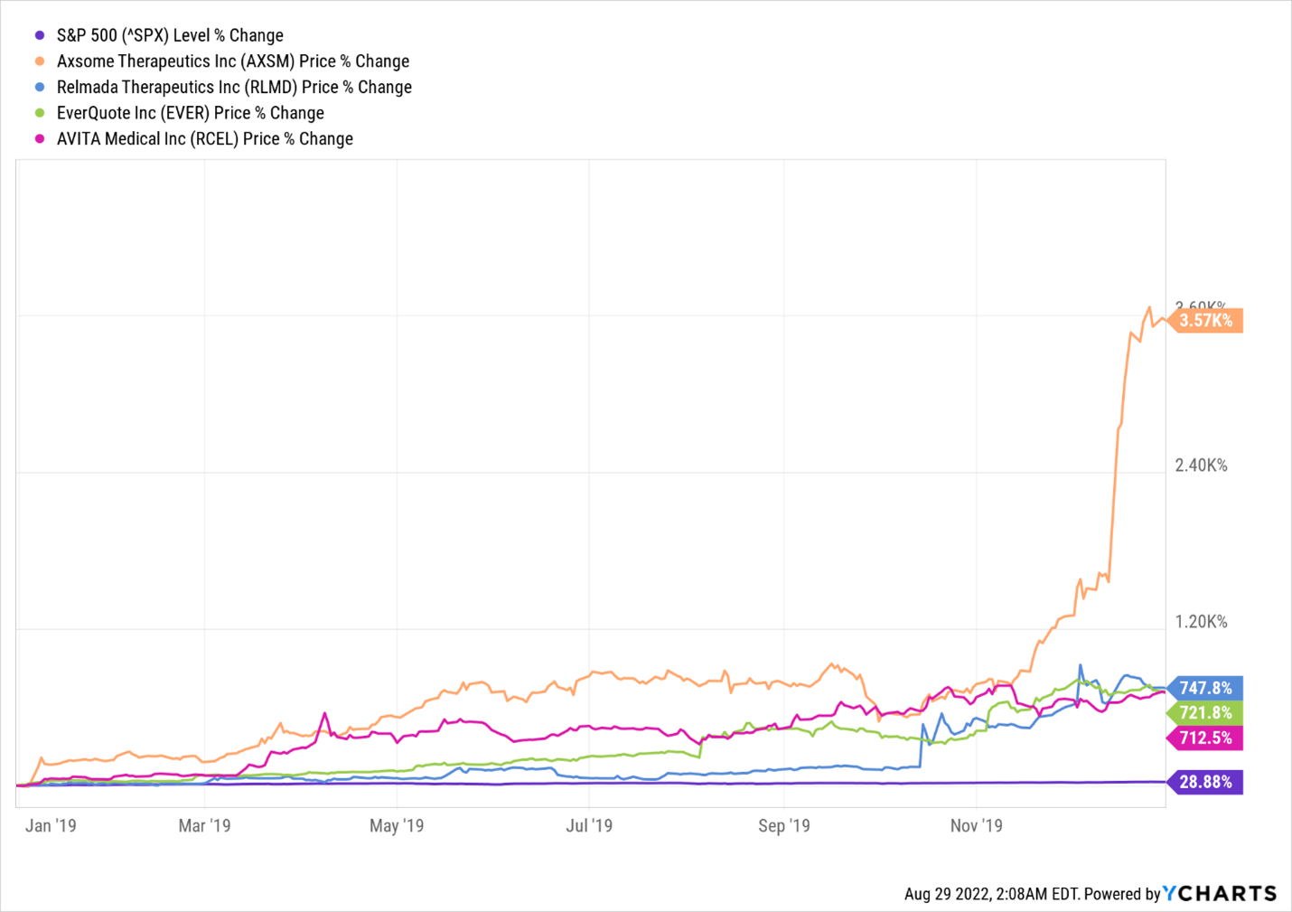Viewport: 1292px width, 912px height.
Task: Click the orange 3.57K% value tag
Action: pos(1206,321)
